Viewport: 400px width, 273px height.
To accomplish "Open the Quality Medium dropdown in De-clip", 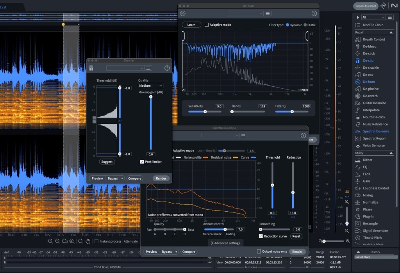I will click(x=150, y=86).
